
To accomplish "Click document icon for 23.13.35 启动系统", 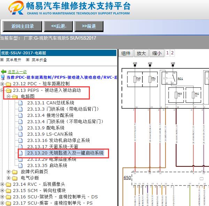I will click(x=21, y=166).
